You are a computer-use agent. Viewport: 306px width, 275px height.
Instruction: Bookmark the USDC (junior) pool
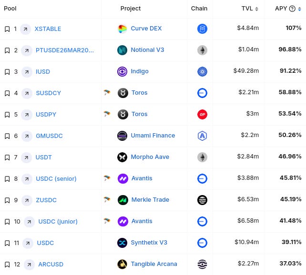pyautogui.click(x=7, y=222)
